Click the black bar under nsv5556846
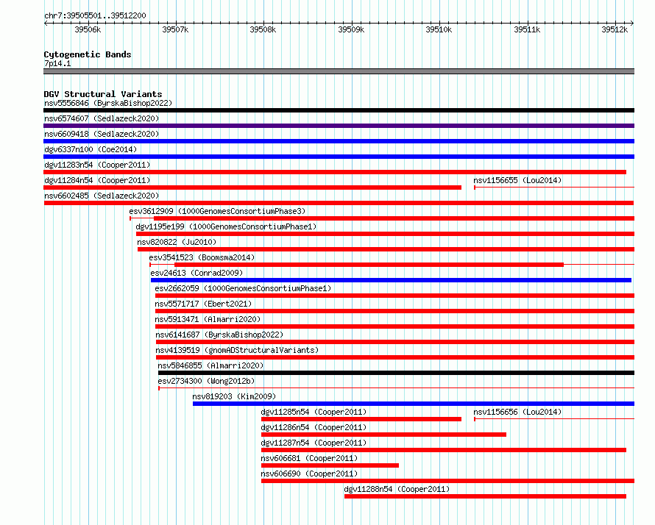 [339, 110]
